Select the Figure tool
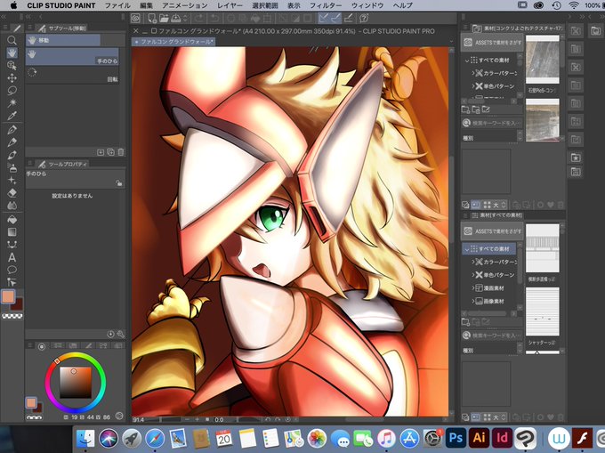The height and width of the screenshot is (453, 605). [12, 245]
